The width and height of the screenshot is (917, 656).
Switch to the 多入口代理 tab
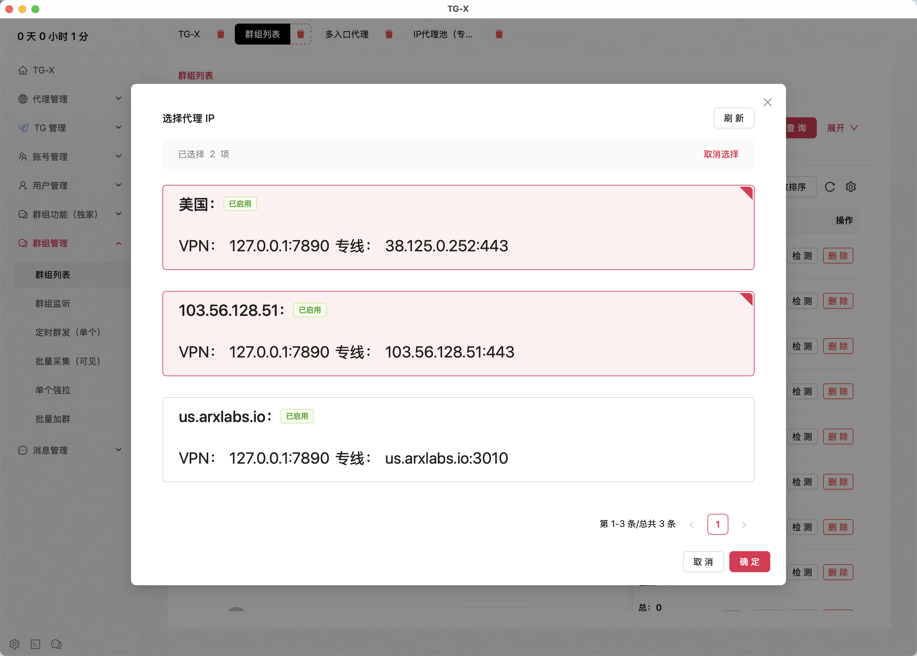pyautogui.click(x=347, y=34)
